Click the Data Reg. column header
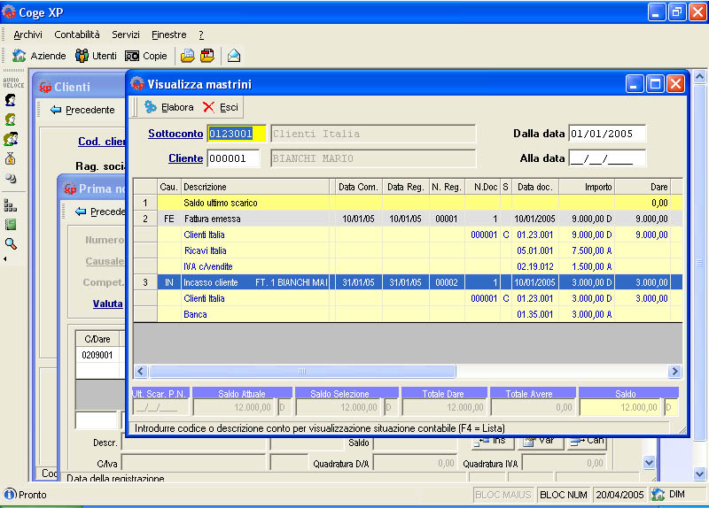The width and height of the screenshot is (709, 508). (405, 187)
